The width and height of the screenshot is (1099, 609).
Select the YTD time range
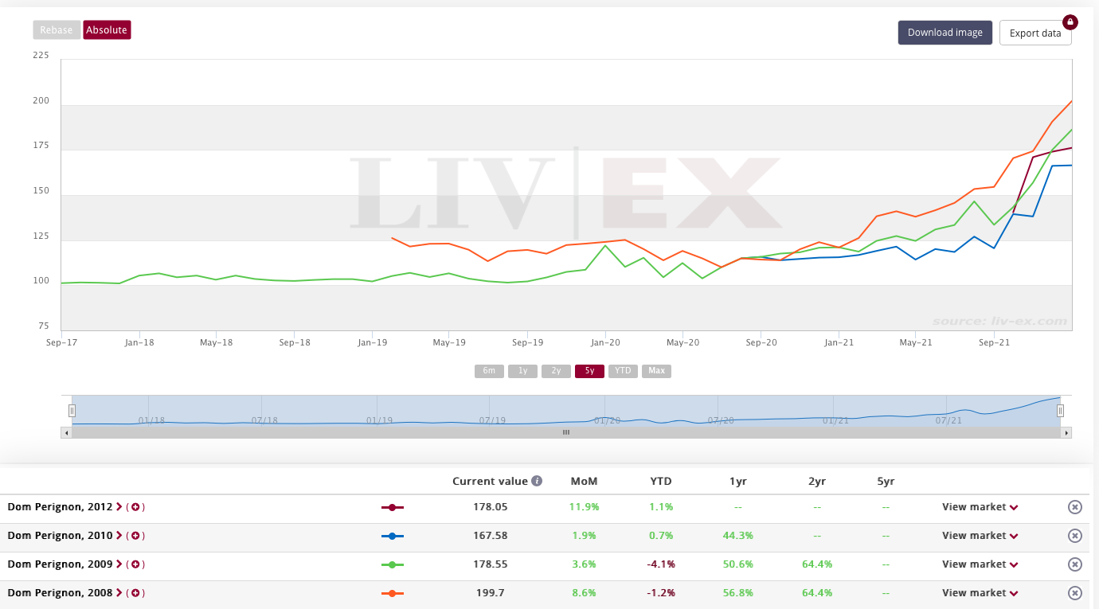623,371
